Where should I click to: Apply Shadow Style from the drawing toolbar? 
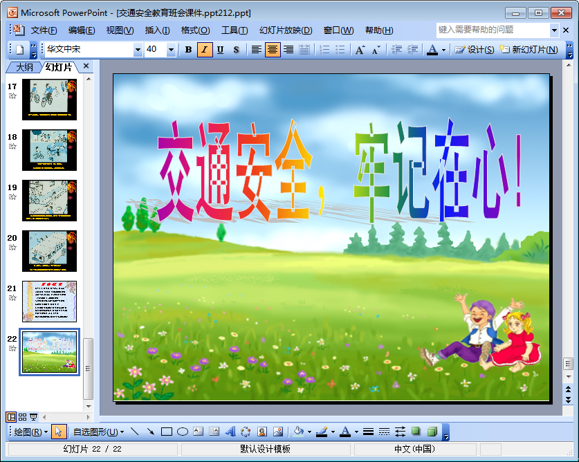click(x=416, y=432)
